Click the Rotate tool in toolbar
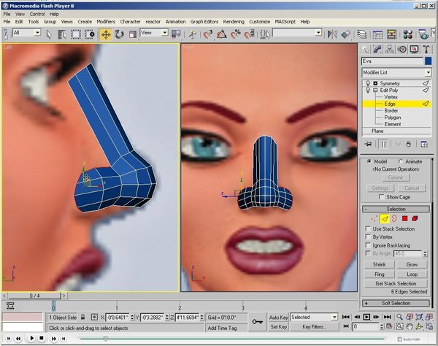 coord(118,34)
